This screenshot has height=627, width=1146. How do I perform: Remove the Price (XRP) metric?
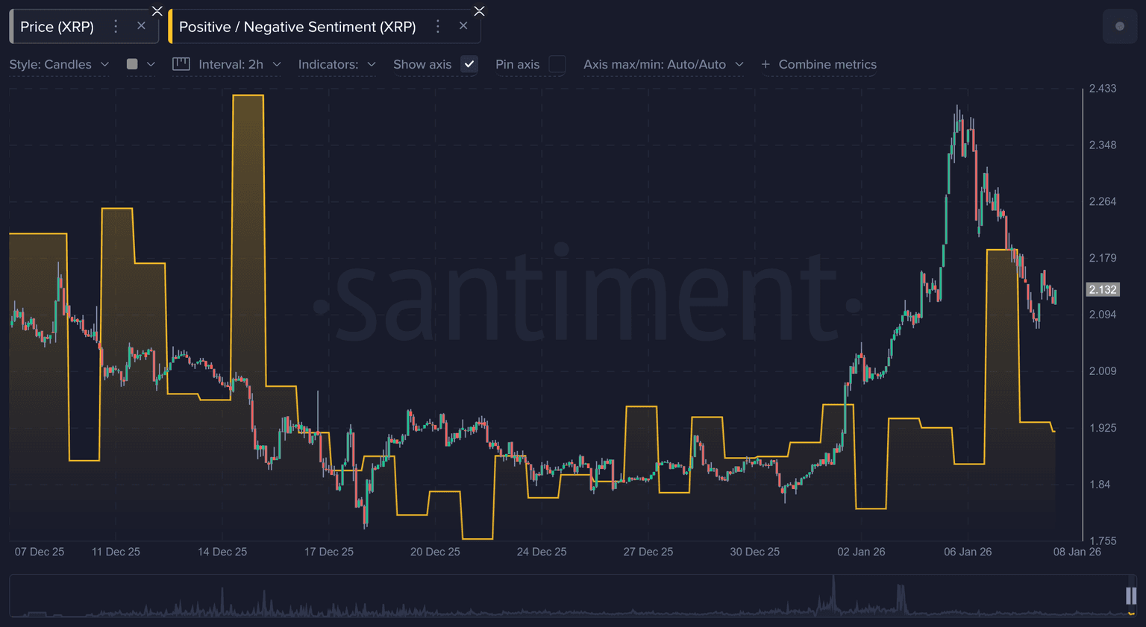pos(141,26)
